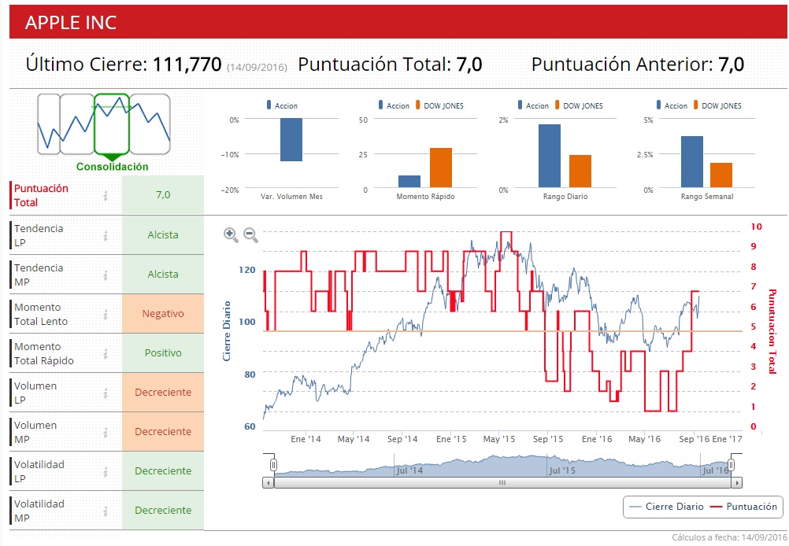Open info icon for Momento Total Lento

106,314
